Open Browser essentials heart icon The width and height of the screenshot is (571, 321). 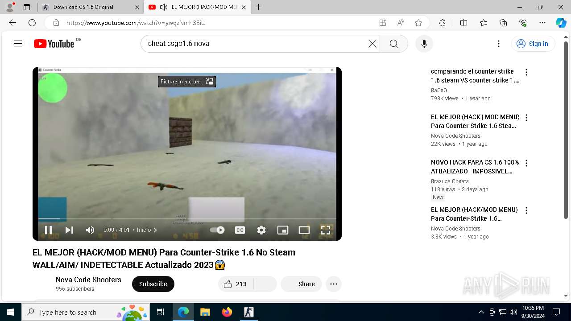tap(523, 23)
